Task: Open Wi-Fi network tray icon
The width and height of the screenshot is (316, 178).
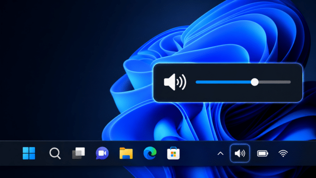Action: pos(283,153)
